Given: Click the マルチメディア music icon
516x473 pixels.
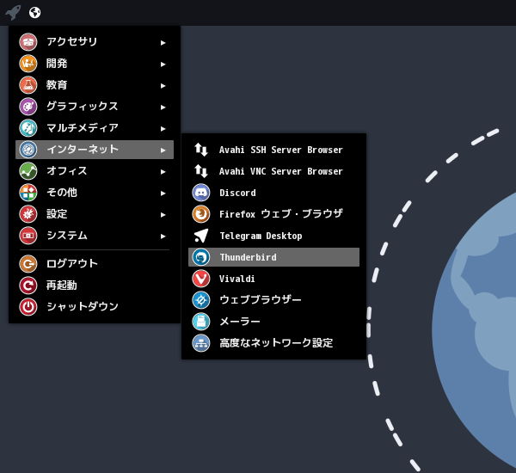Looking at the screenshot, I should [28, 128].
